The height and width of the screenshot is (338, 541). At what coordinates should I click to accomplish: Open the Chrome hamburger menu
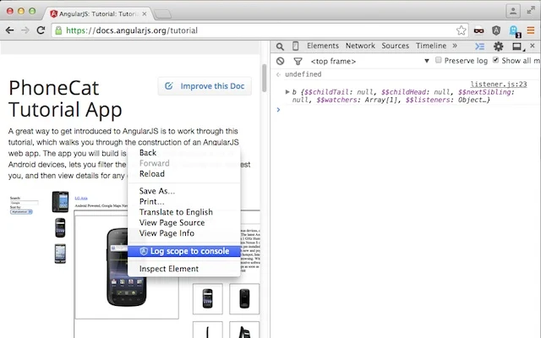click(531, 30)
